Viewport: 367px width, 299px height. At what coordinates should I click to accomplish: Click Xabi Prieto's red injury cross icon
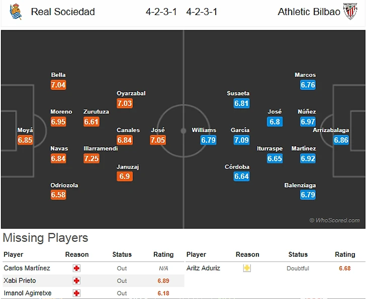tap(76, 281)
